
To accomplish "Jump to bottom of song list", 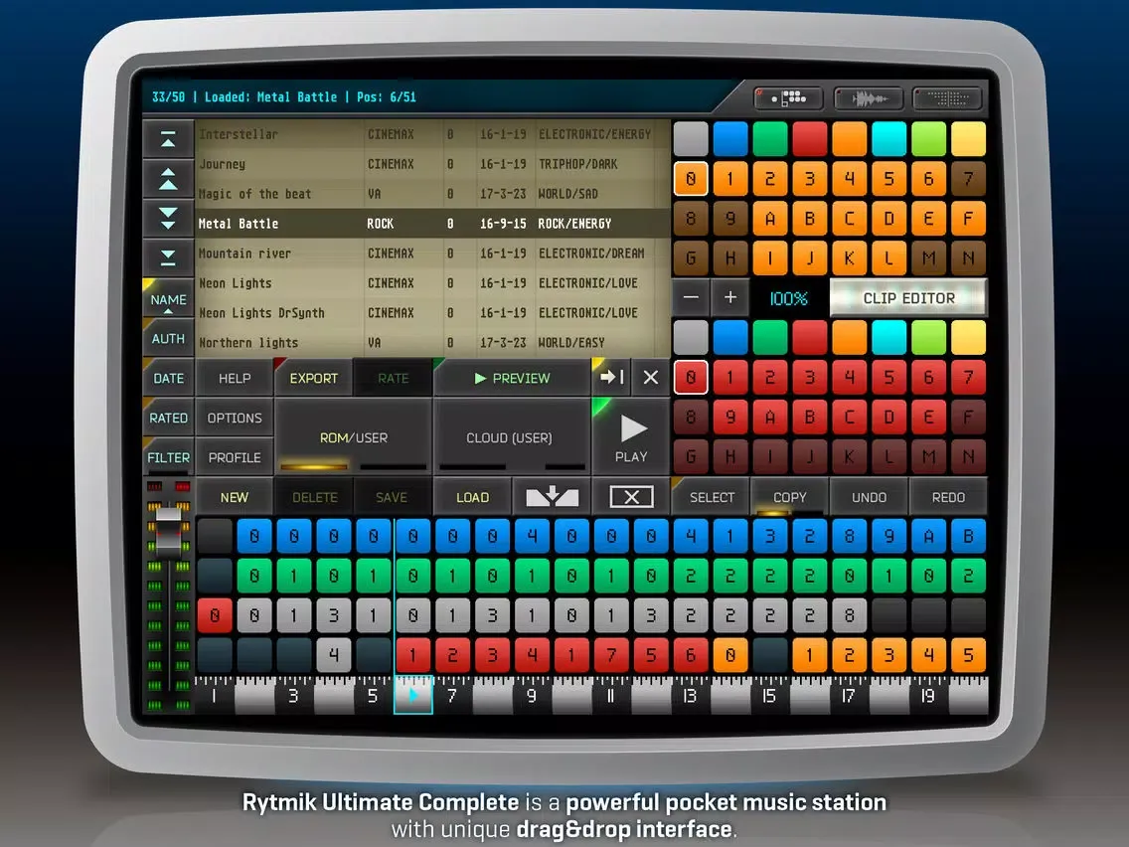I will [x=168, y=257].
